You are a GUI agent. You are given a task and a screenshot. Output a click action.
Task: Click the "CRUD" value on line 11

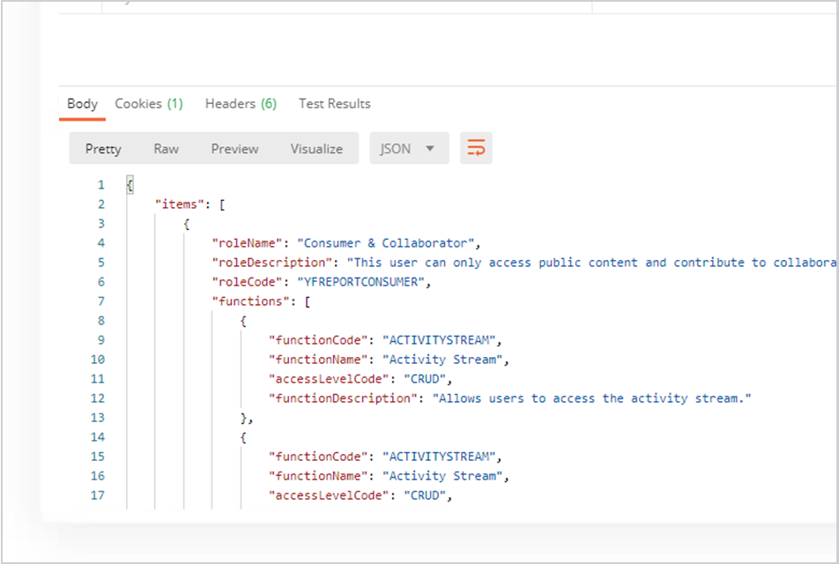tap(427, 379)
